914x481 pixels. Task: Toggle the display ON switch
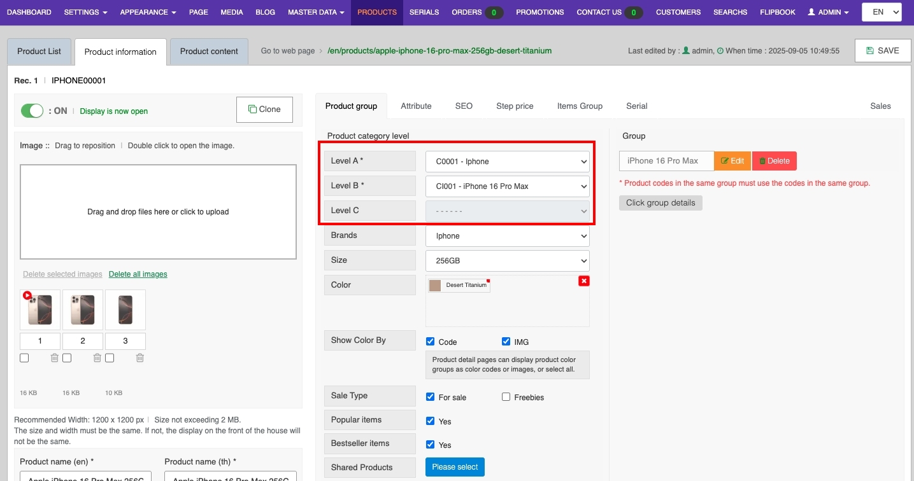[x=32, y=111]
